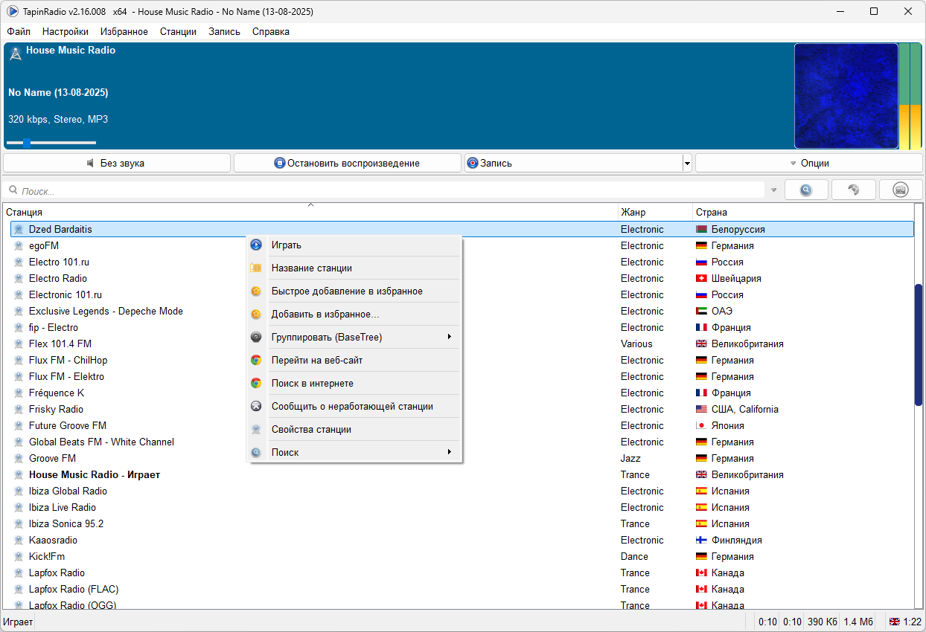Viewport: 926px width, 632px height.
Task: Click inside the Поиск... search field
Action: (x=383, y=190)
